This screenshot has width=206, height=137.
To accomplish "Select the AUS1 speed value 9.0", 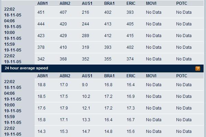I will point(85,85).
